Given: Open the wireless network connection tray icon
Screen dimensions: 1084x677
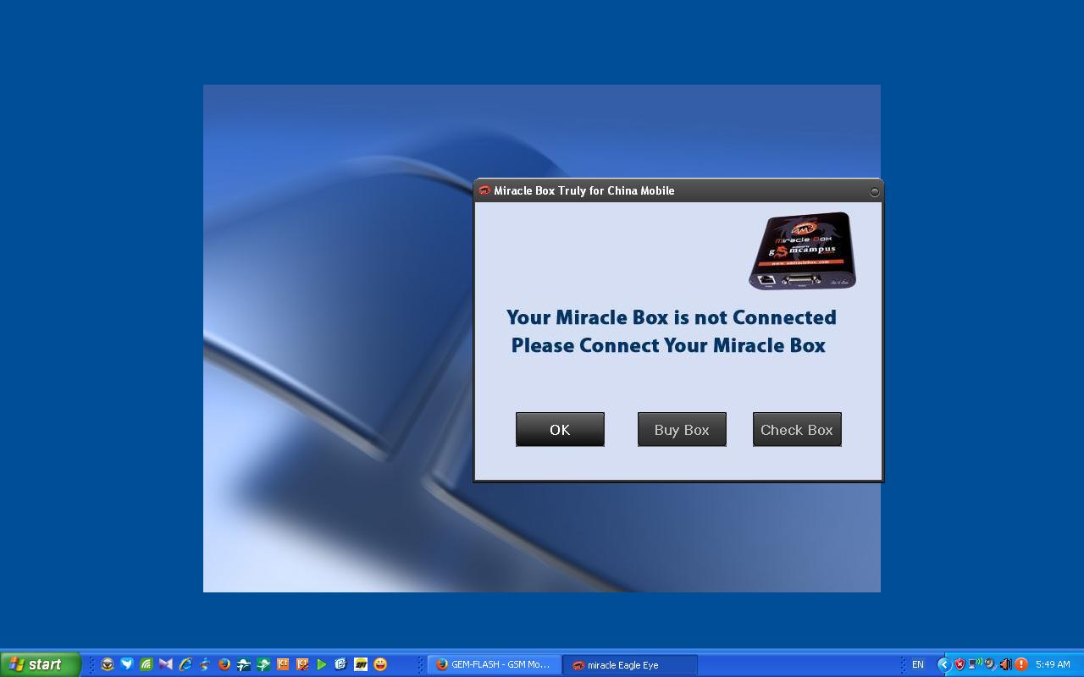Looking at the screenshot, I should tap(975, 664).
